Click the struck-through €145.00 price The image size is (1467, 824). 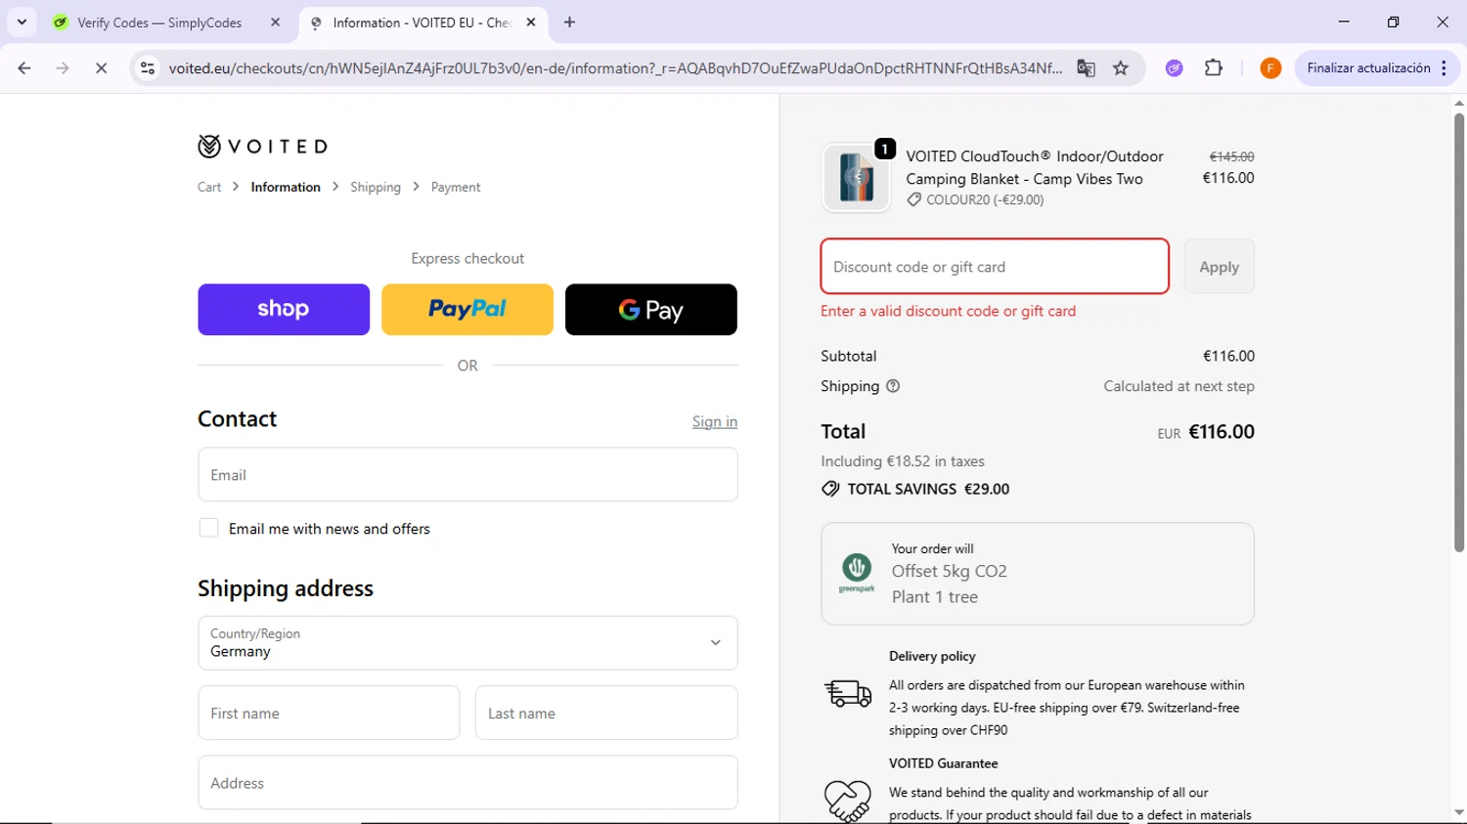point(1231,156)
